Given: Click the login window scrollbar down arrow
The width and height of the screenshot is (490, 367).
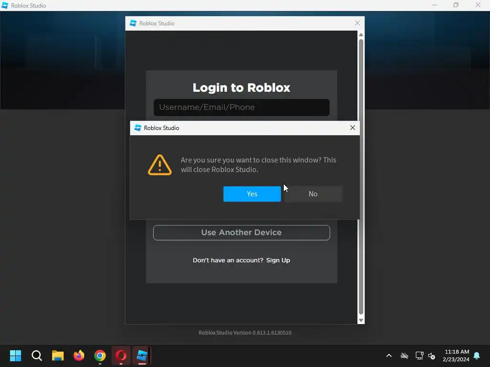Looking at the screenshot, I should (361, 320).
